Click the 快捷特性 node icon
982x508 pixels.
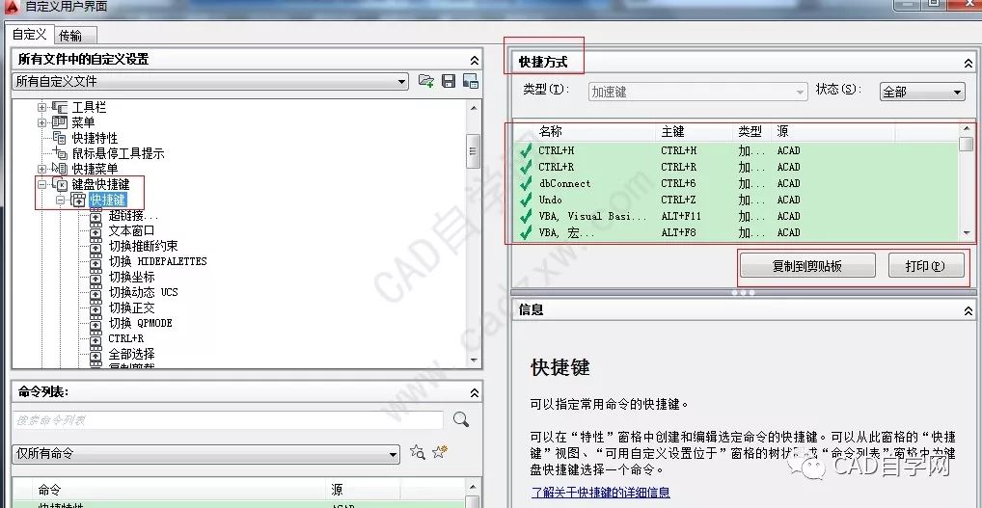(x=60, y=138)
